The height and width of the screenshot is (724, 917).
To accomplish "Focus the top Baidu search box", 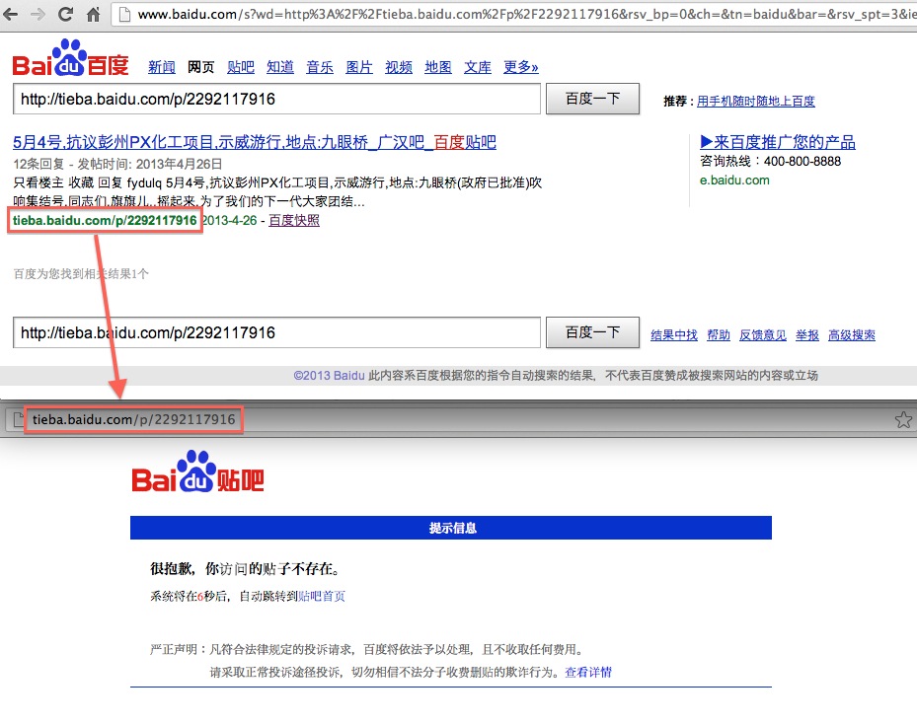I will [276, 99].
